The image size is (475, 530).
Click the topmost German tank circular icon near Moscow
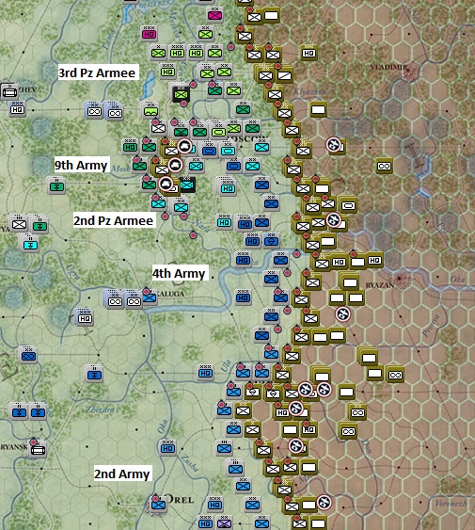(x=184, y=146)
